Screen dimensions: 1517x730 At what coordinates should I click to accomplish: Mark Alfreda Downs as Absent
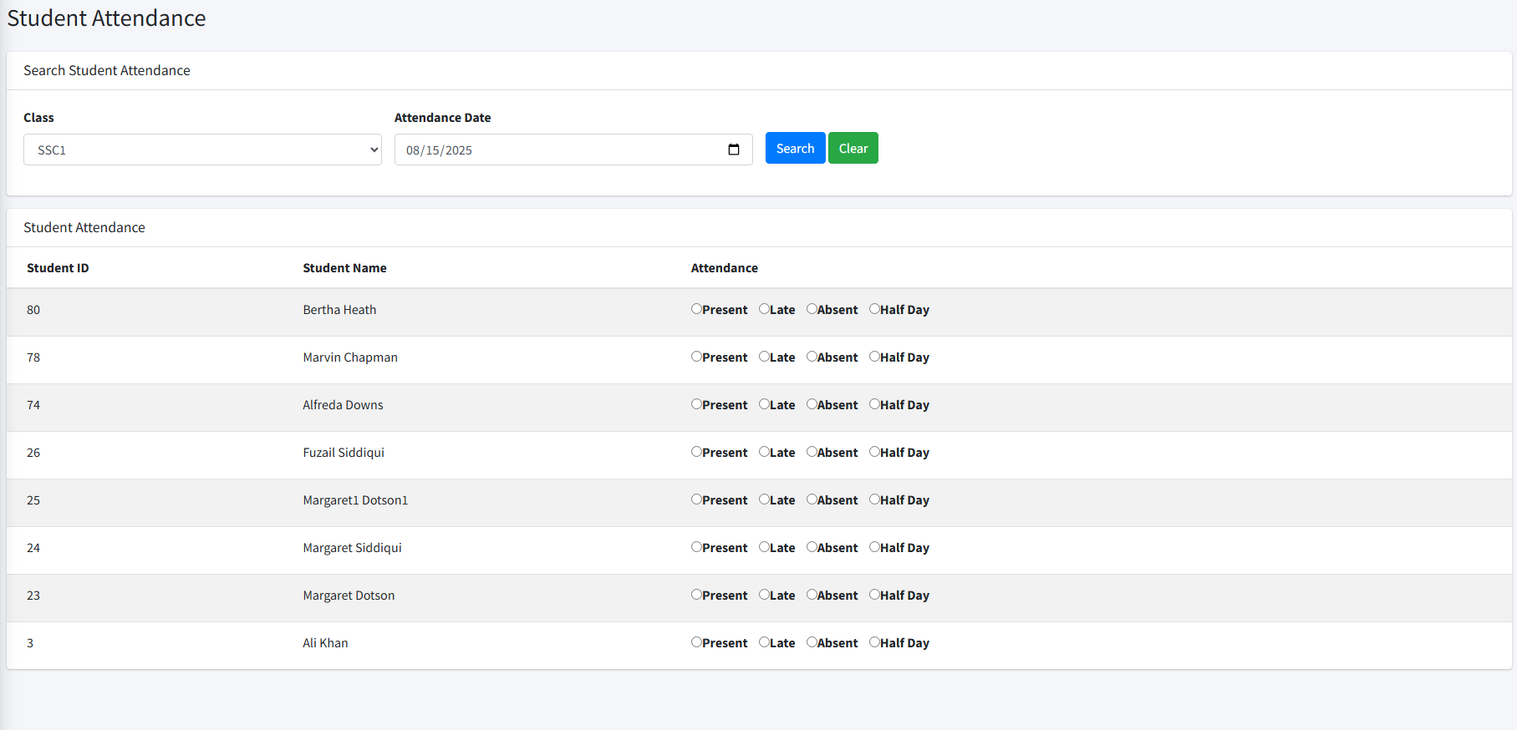(x=812, y=404)
